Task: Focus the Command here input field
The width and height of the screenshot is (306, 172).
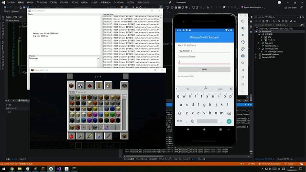Action: tap(204, 62)
